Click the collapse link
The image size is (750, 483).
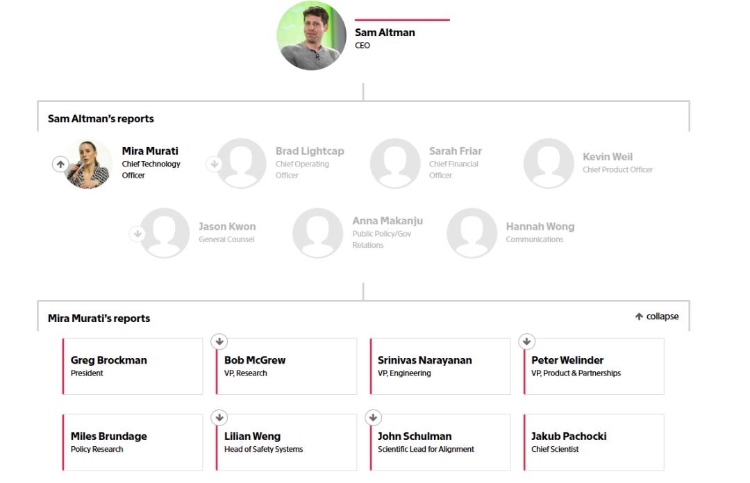coord(657,316)
